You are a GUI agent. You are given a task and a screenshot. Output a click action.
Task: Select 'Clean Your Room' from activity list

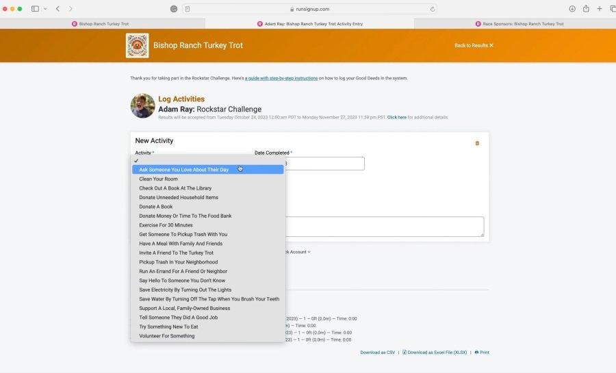click(x=158, y=179)
